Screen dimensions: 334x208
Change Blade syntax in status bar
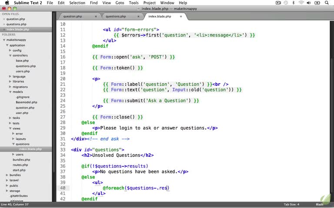coord(320,205)
